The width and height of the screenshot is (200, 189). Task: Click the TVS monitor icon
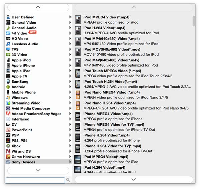(x=8, y=49)
